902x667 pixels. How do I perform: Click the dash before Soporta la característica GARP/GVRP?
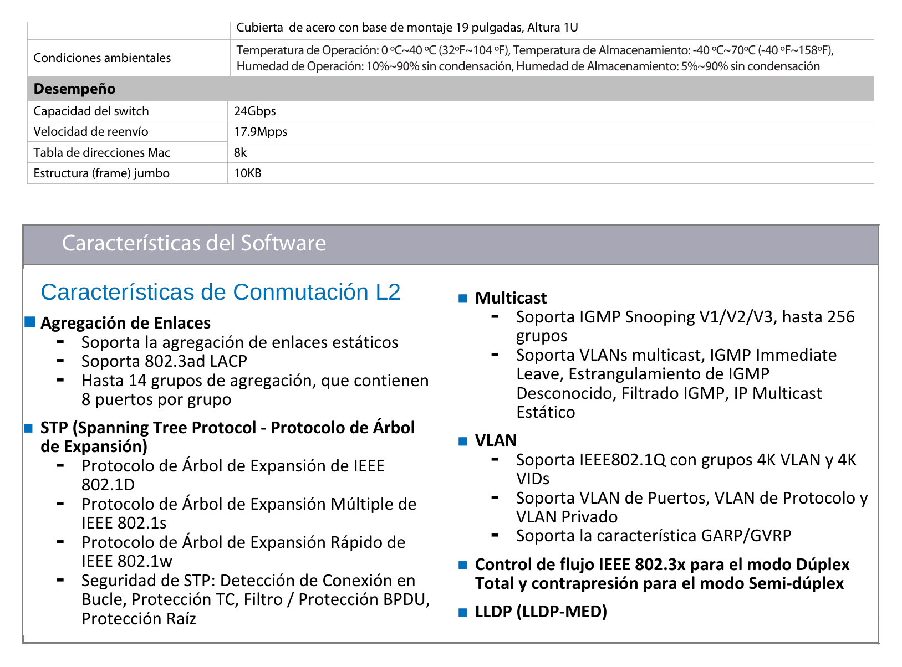point(495,535)
